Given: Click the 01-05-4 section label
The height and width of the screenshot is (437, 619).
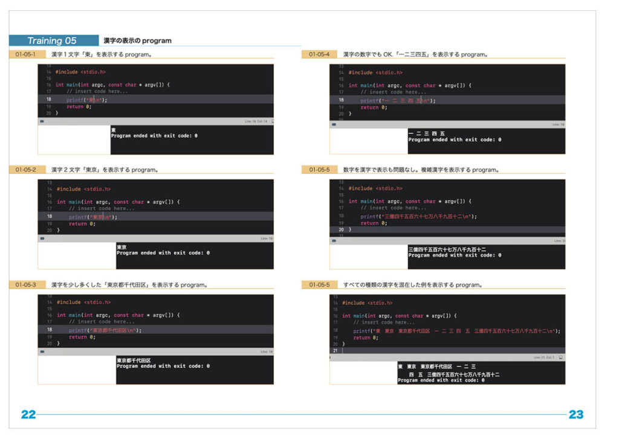Looking at the screenshot, I should [x=319, y=54].
